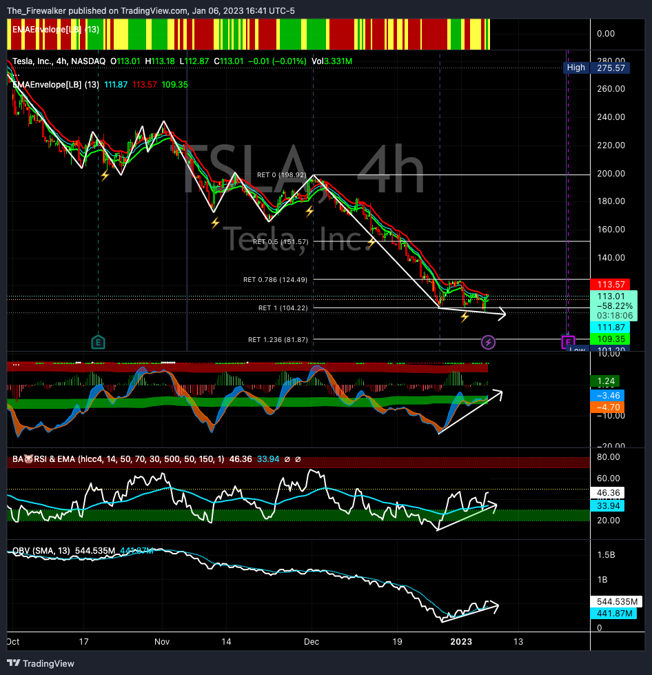Click the 0.00 scale label in top strip

click(606, 34)
